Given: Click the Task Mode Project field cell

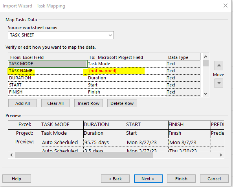Looking at the screenshot, I should pos(127,64).
